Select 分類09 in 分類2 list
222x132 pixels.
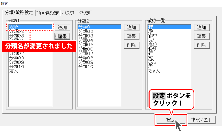coord(100,62)
